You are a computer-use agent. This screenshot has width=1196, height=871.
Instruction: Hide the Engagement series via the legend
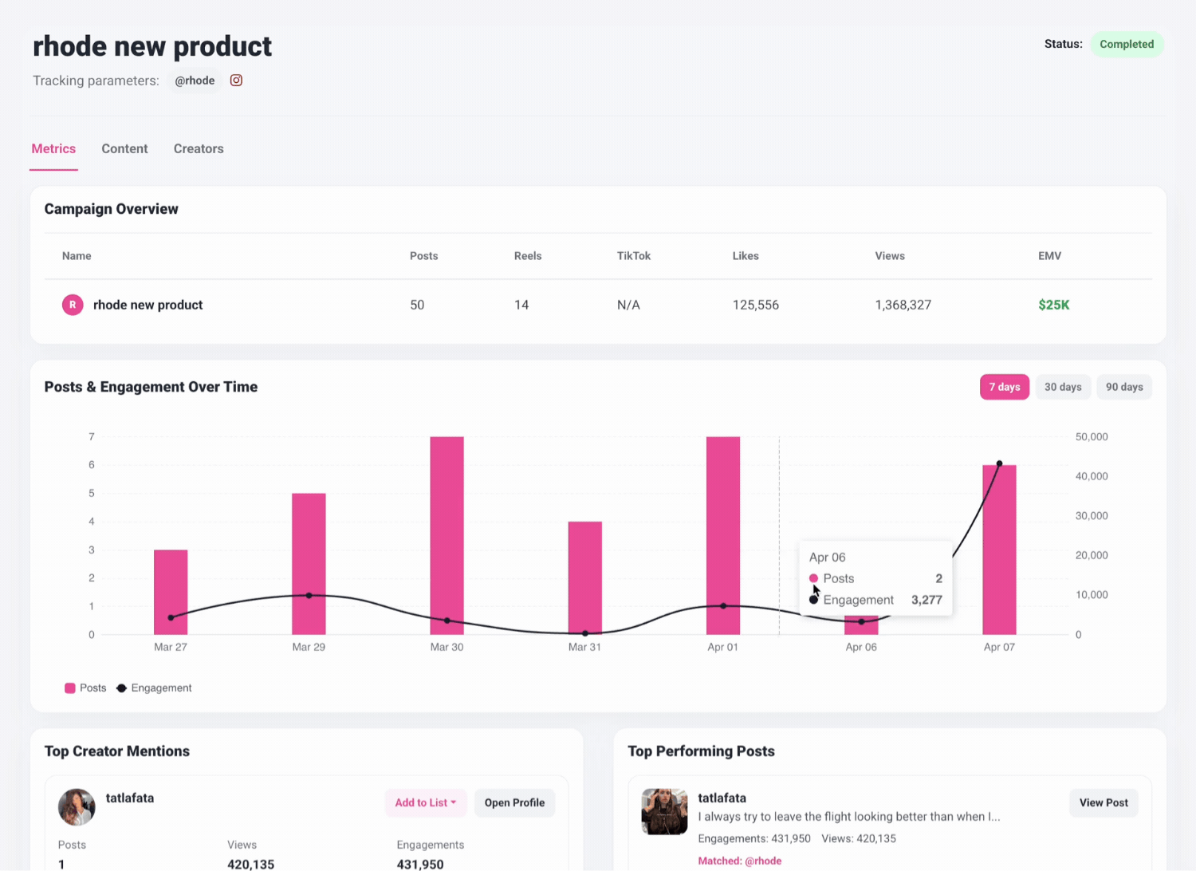tap(154, 688)
